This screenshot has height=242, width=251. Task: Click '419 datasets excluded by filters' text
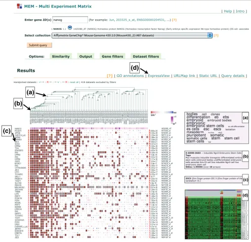(x=99, y=82)
